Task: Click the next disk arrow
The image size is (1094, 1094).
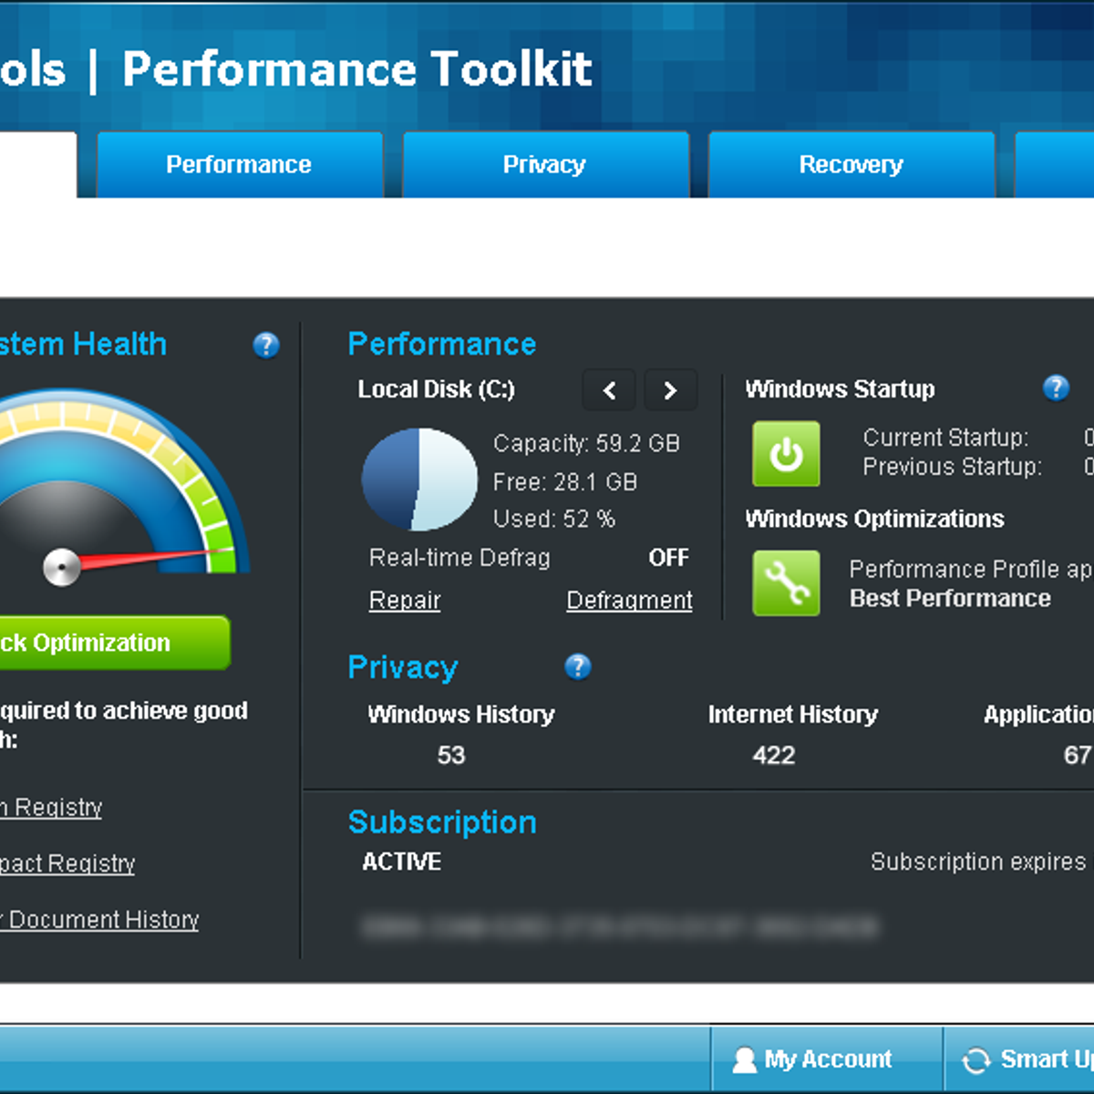Action: [x=670, y=390]
